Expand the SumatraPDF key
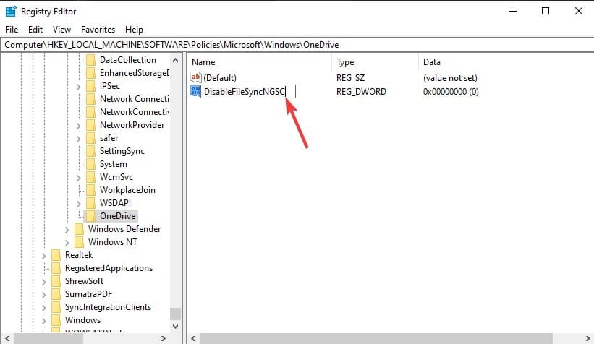Screen dimensions: 594x344 43,295
